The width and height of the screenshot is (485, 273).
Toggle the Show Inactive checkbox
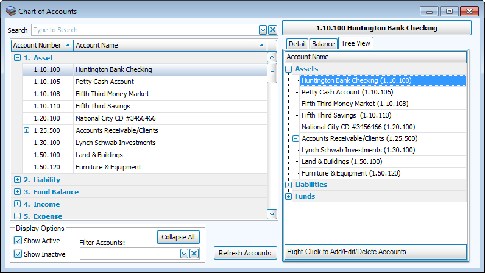pyautogui.click(x=18, y=254)
